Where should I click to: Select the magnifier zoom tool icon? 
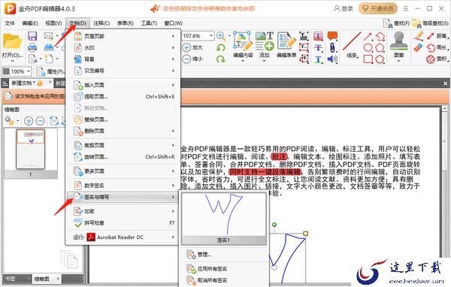(220, 36)
